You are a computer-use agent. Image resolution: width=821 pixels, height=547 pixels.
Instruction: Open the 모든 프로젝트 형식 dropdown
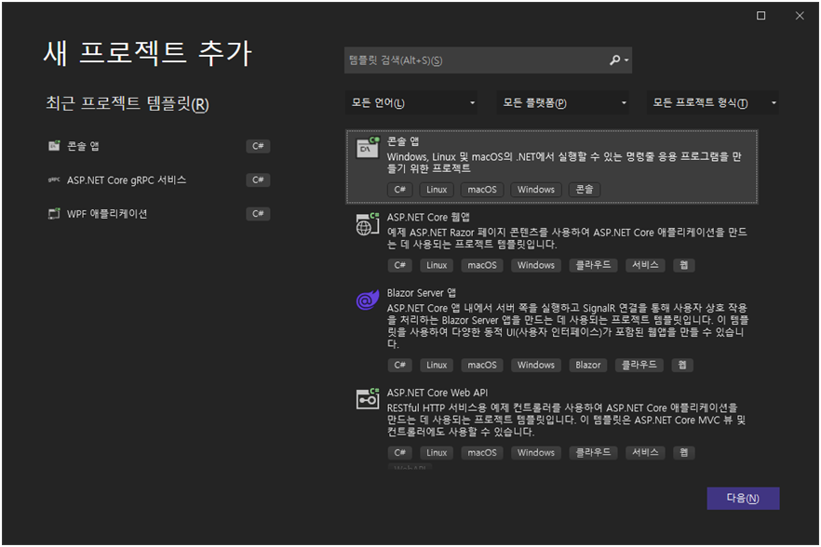tap(713, 102)
